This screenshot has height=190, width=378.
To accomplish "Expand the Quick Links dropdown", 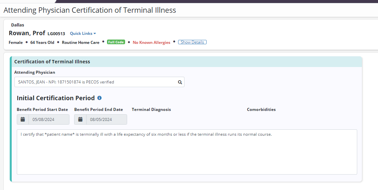I will (83, 34).
